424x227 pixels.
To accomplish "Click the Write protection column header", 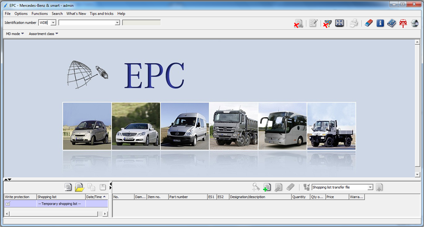I will (x=20, y=197).
